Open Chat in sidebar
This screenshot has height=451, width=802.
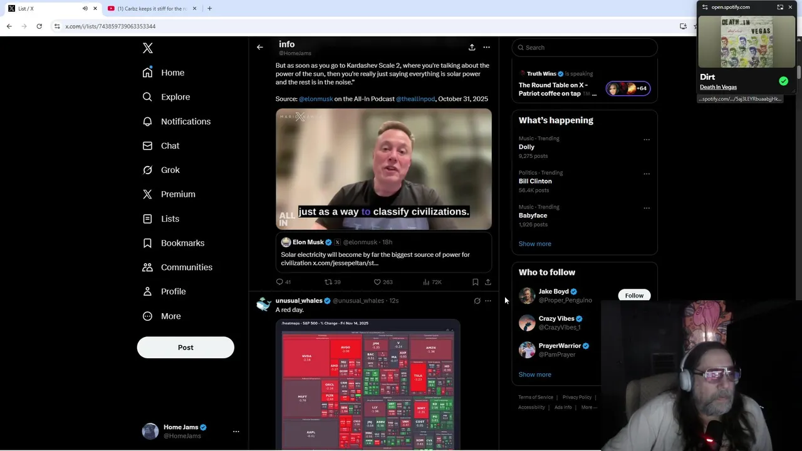(161, 145)
